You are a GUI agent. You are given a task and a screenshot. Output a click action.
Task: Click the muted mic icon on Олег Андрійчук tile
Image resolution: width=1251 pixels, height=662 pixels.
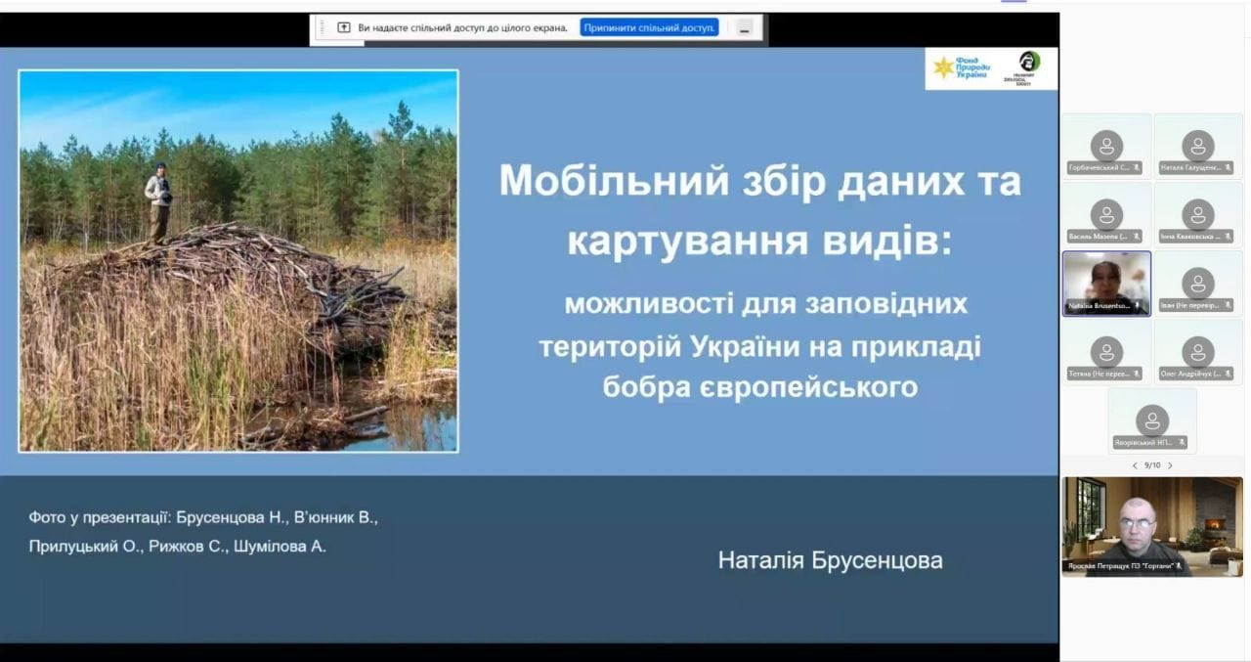[1228, 374]
